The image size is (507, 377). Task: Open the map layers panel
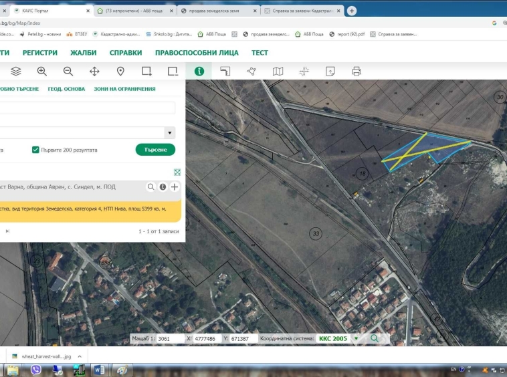point(16,72)
